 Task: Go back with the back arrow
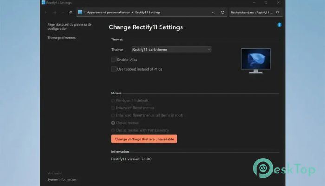pos(46,13)
